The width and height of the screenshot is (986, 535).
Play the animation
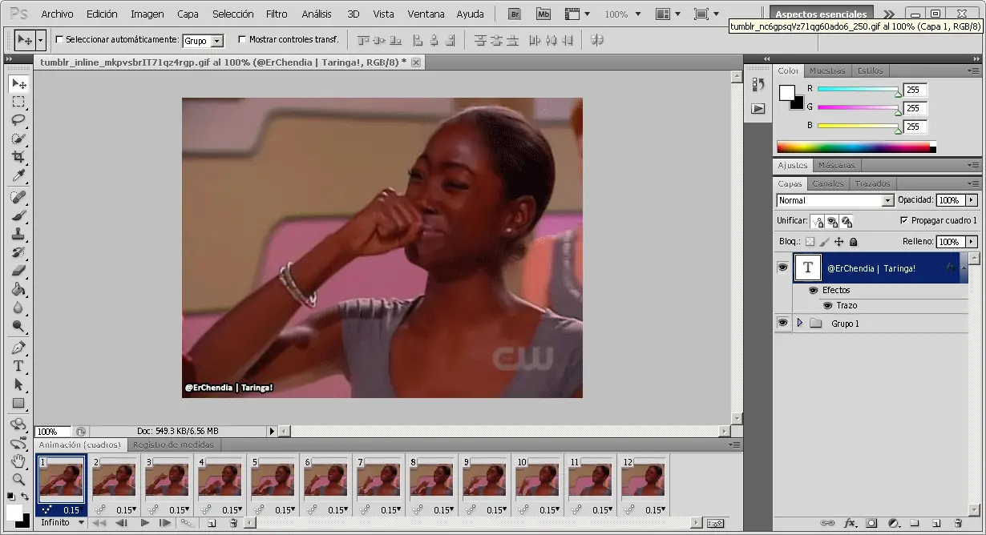[x=145, y=523]
